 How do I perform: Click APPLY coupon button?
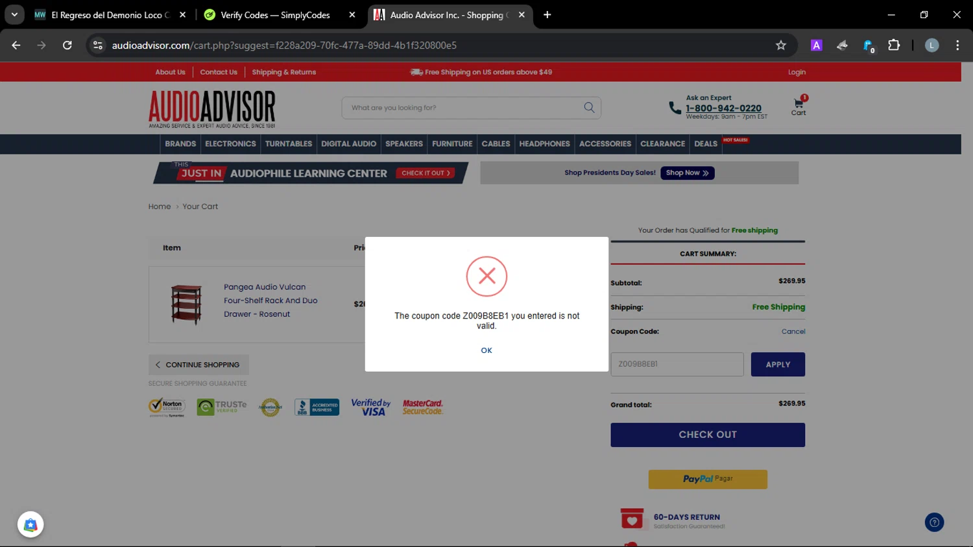(x=778, y=365)
